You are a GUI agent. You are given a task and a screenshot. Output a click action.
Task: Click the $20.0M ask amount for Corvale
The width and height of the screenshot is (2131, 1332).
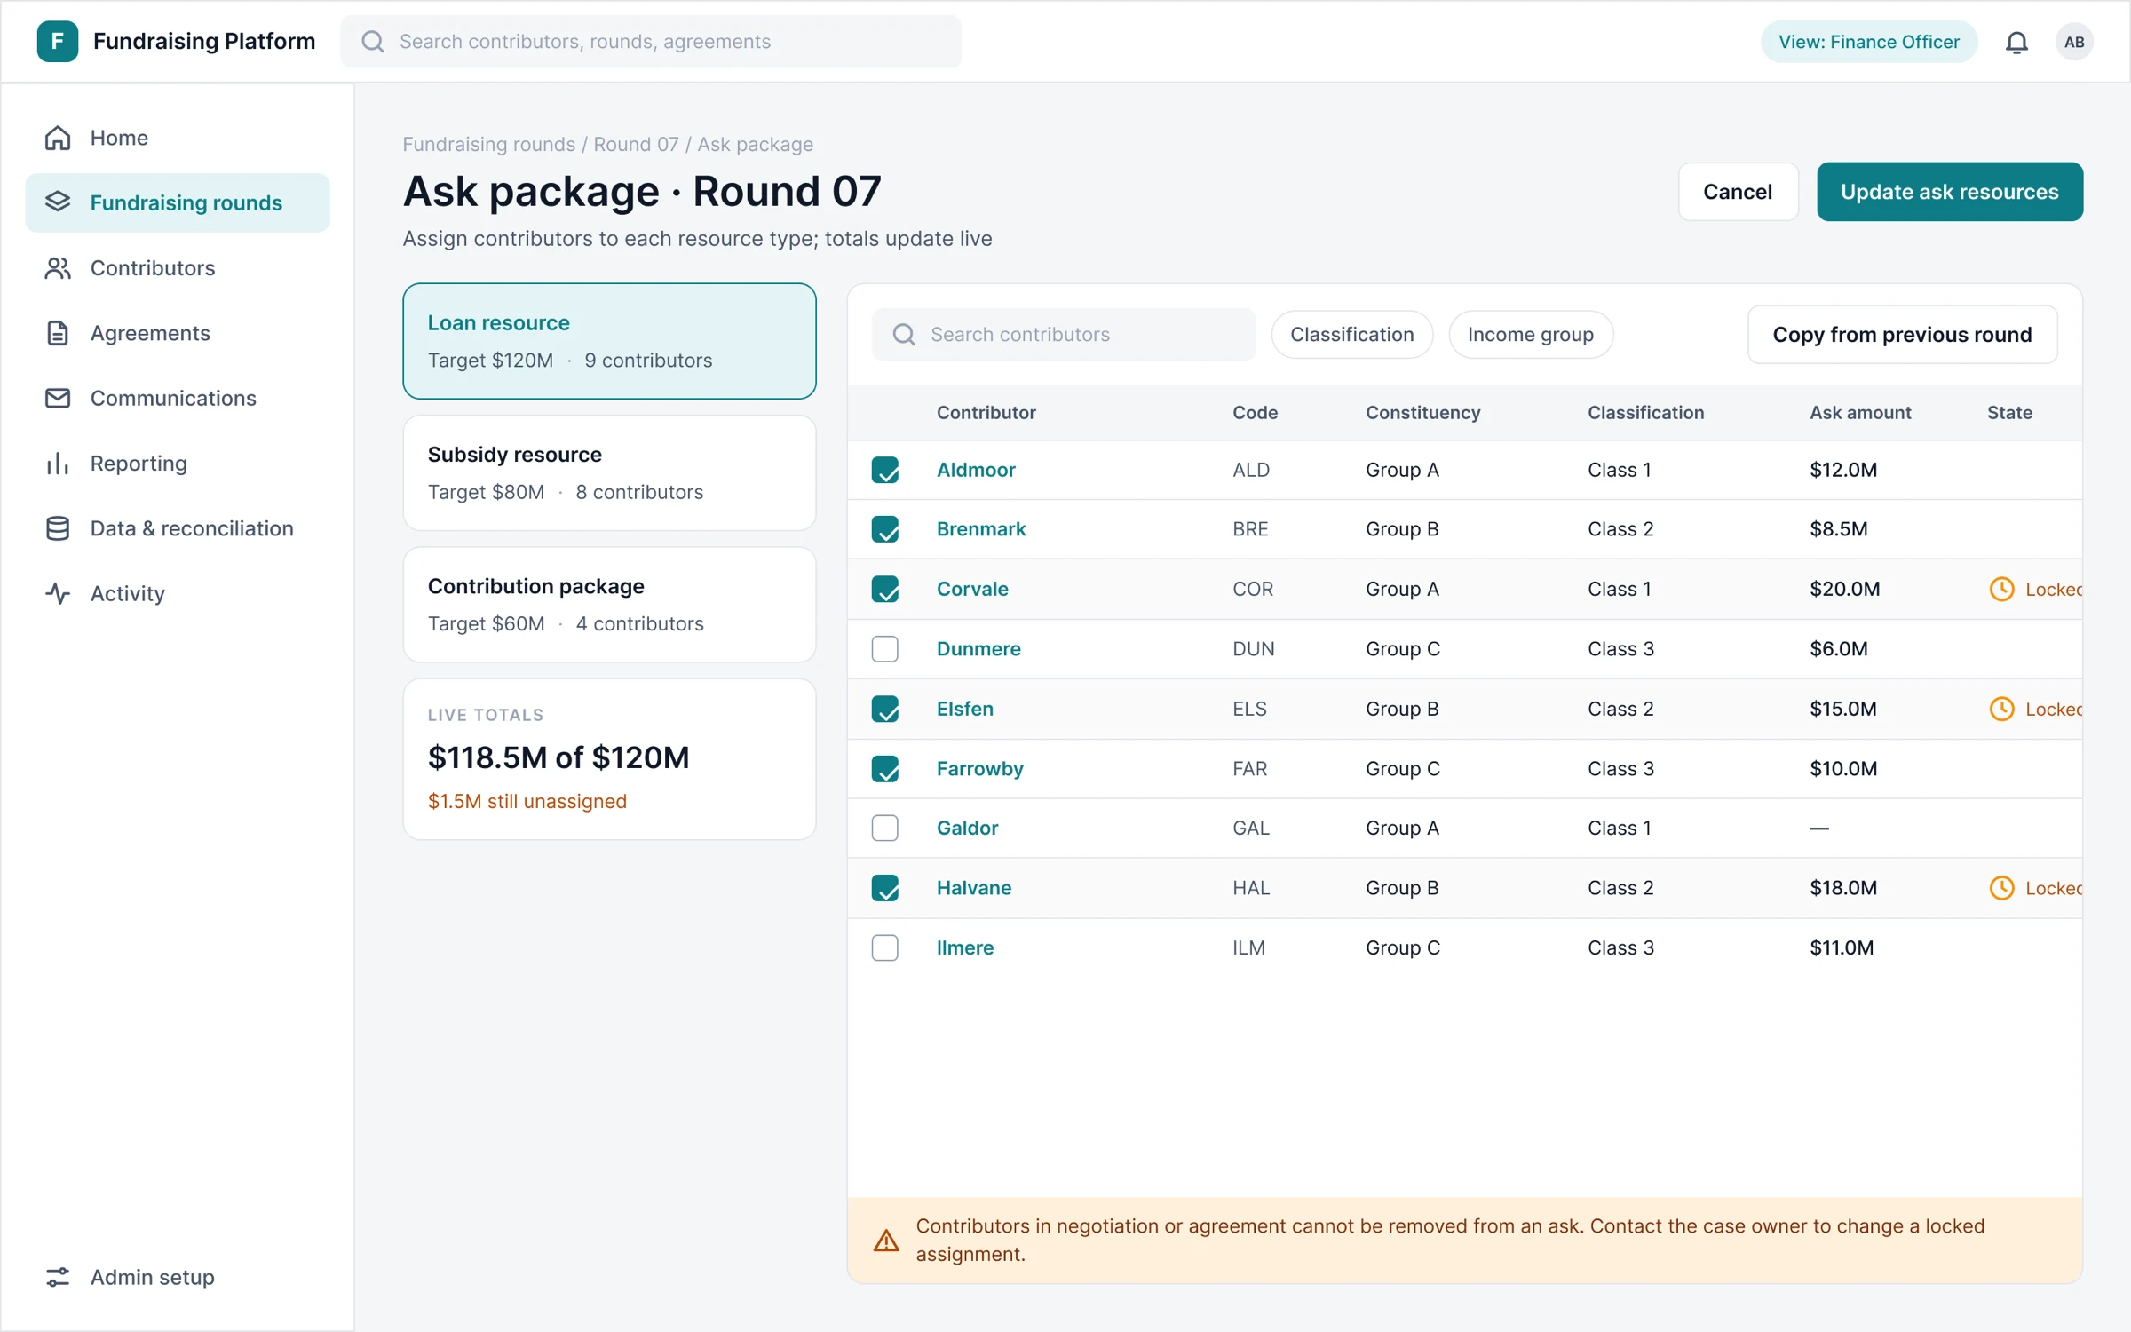pos(1844,589)
